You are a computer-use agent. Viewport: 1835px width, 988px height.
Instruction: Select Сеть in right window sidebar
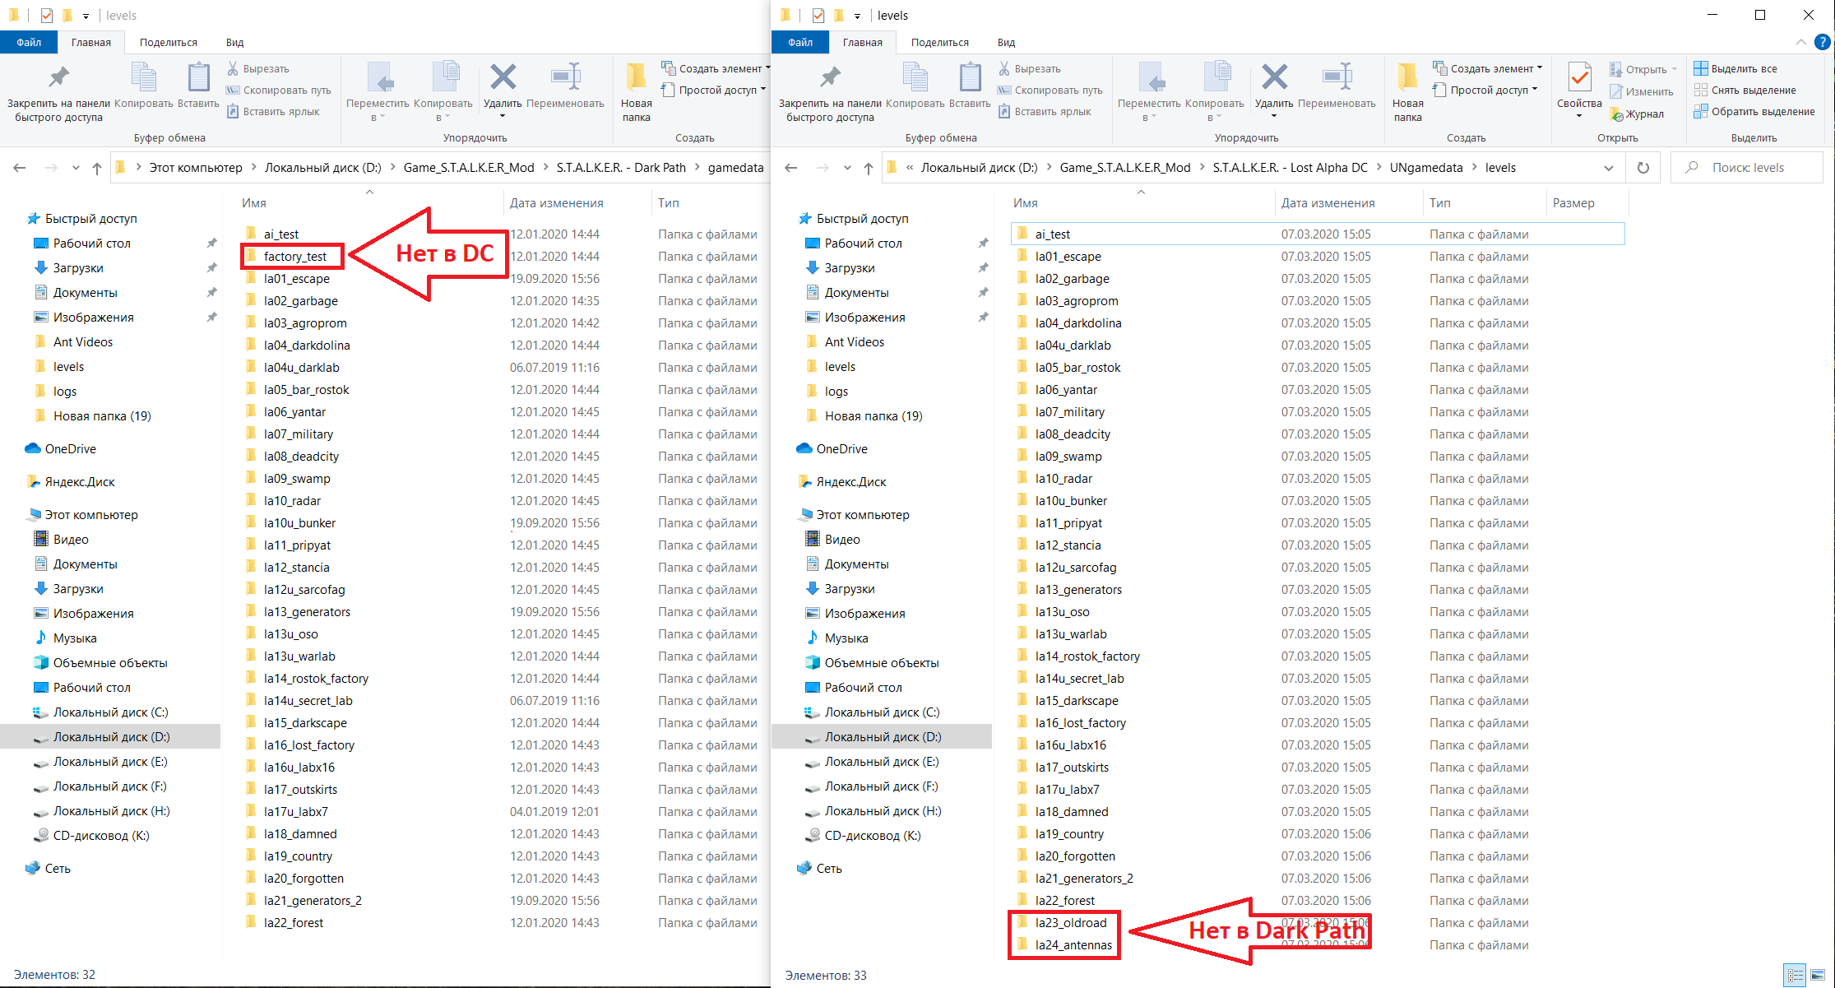click(x=829, y=869)
